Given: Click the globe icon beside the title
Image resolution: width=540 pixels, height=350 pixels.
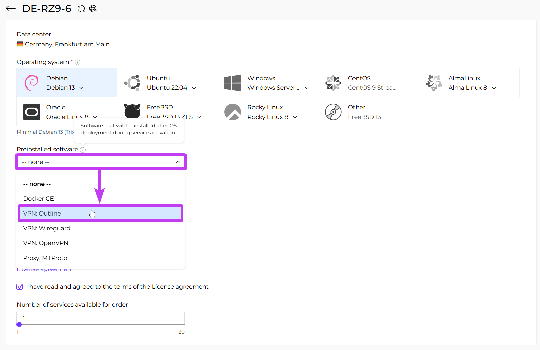Looking at the screenshot, I should click(x=93, y=9).
